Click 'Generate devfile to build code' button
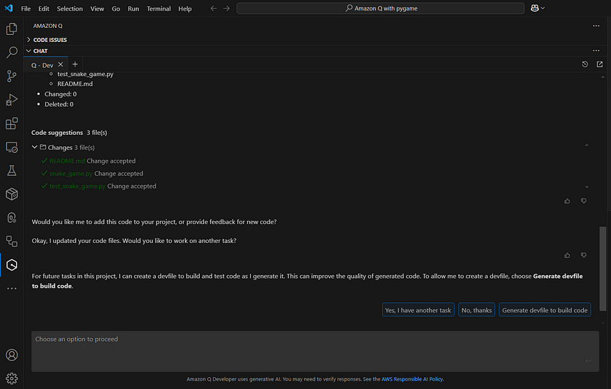This screenshot has height=389, width=611. pyautogui.click(x=545, y=310)
